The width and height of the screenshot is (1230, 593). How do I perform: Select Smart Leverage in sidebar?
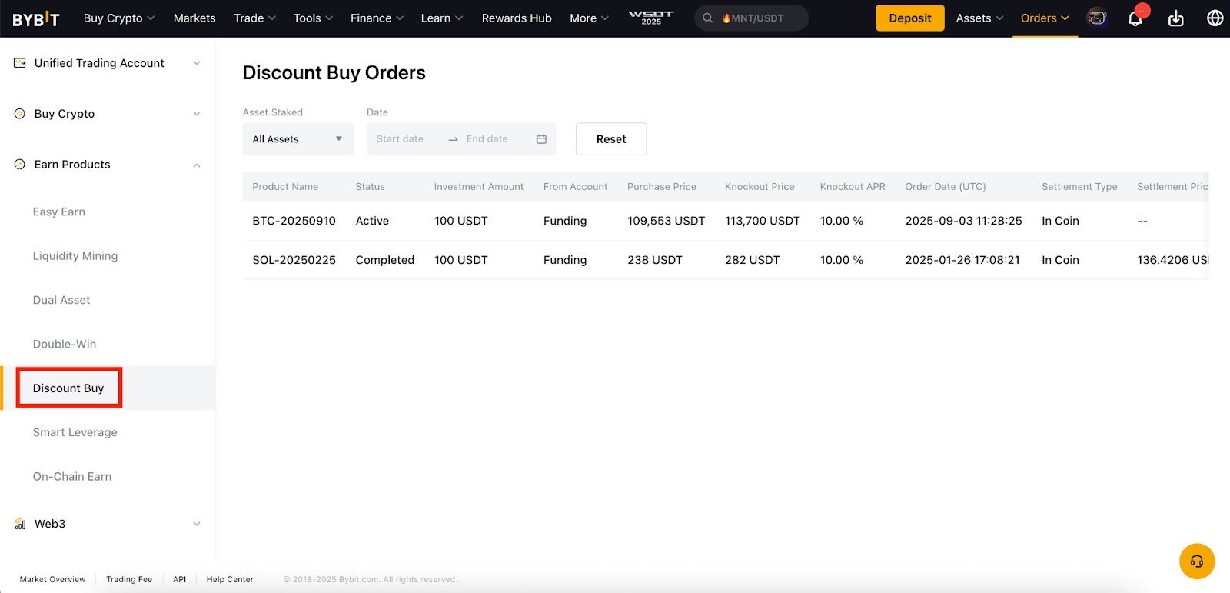[x=75, y=432]
